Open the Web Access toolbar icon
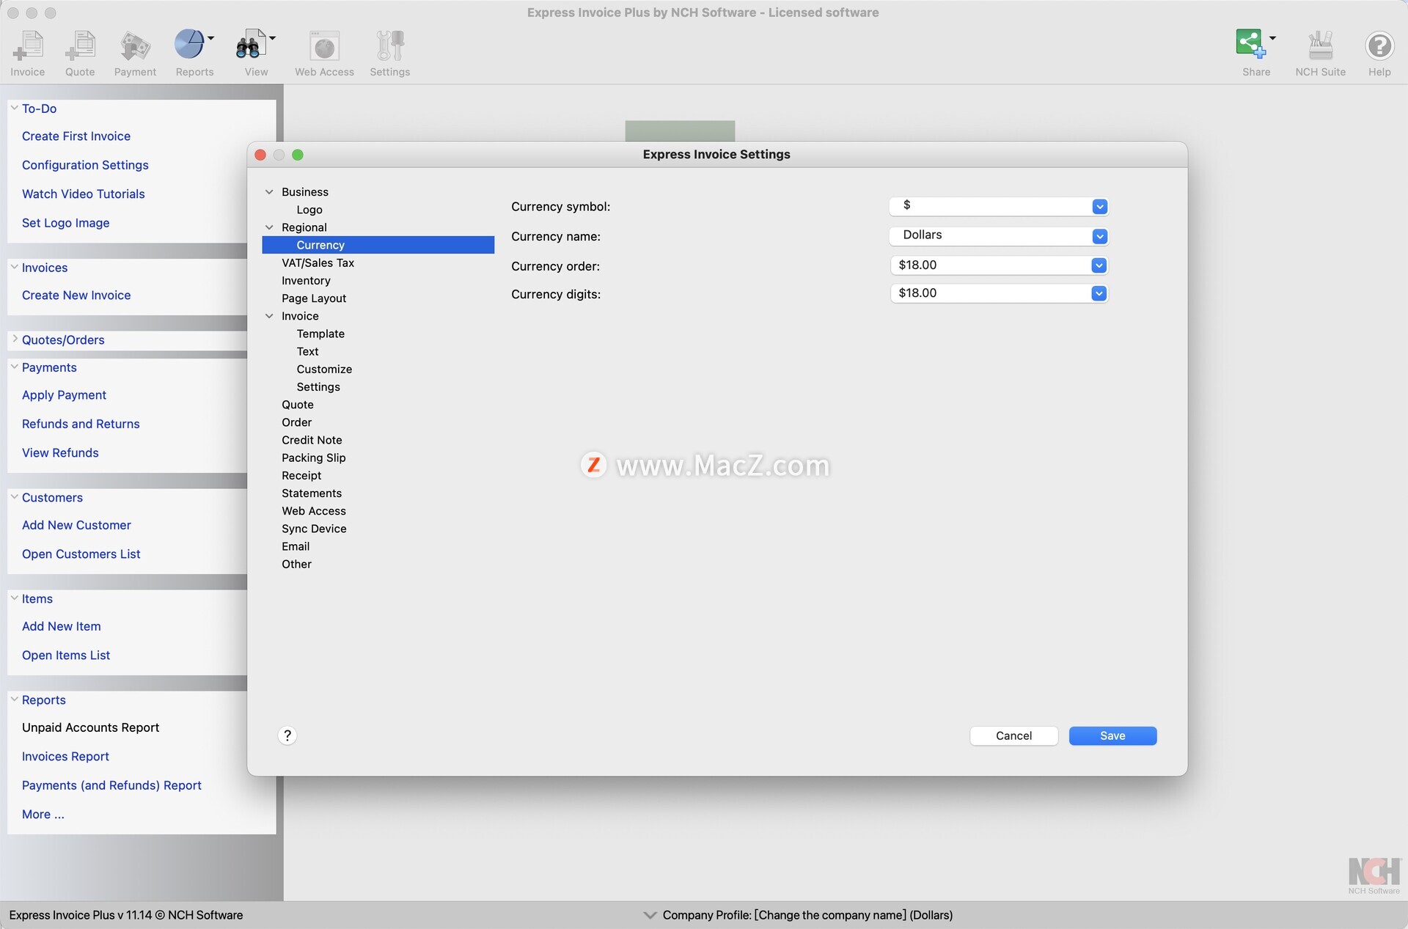 (x=324, y=45)
